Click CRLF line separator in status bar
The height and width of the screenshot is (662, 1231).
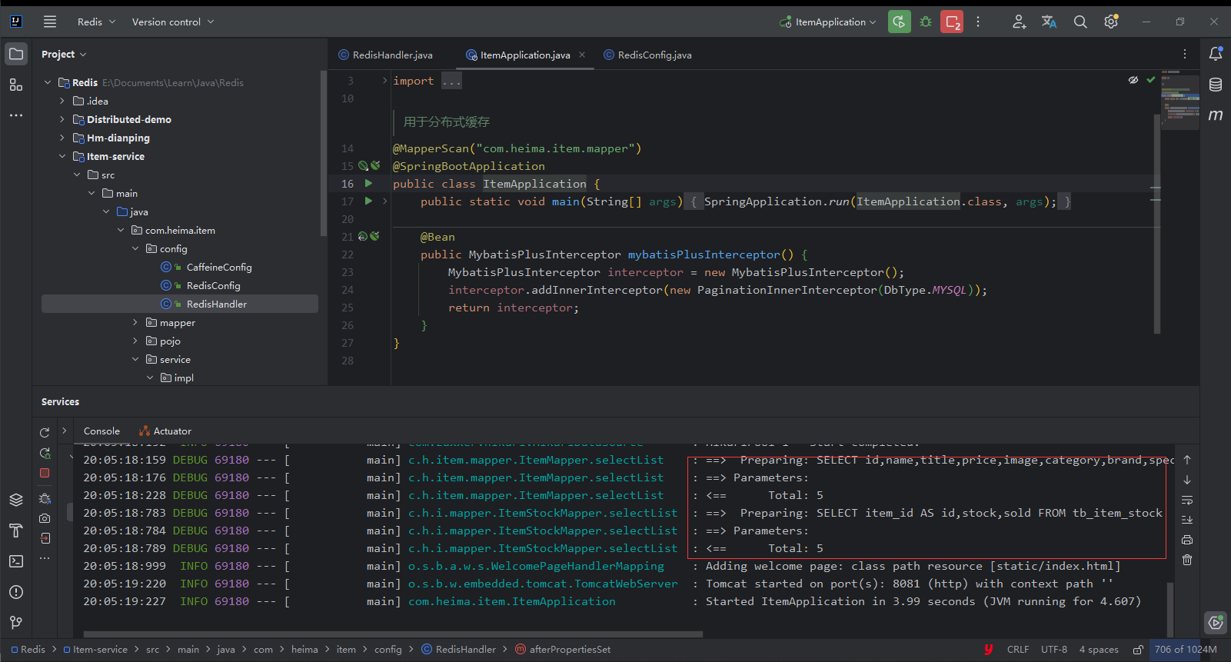coord(1018,650)
